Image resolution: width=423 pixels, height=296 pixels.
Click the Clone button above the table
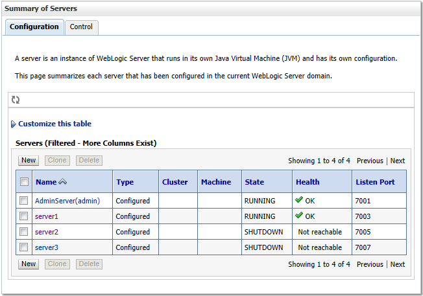(x=57, y=160)
